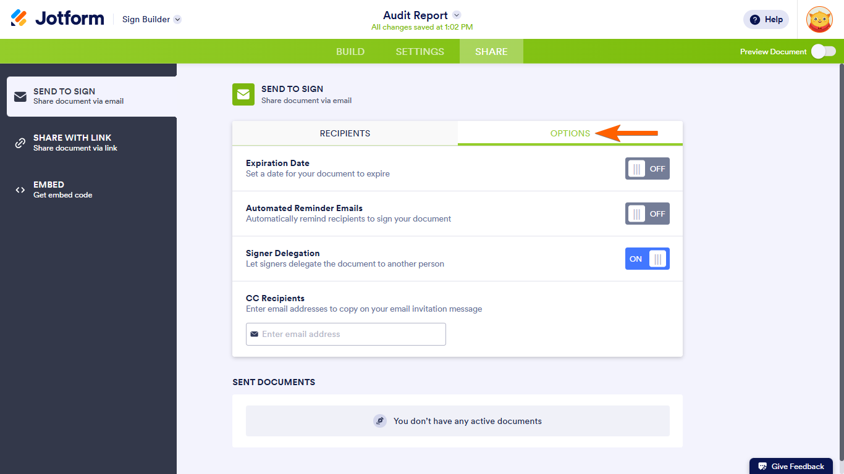Image resolution: width=844 pixels, height=474 pixels.
Task: Click the 'All changes saved at 1:02 PM' status
Action: [422, 27]
